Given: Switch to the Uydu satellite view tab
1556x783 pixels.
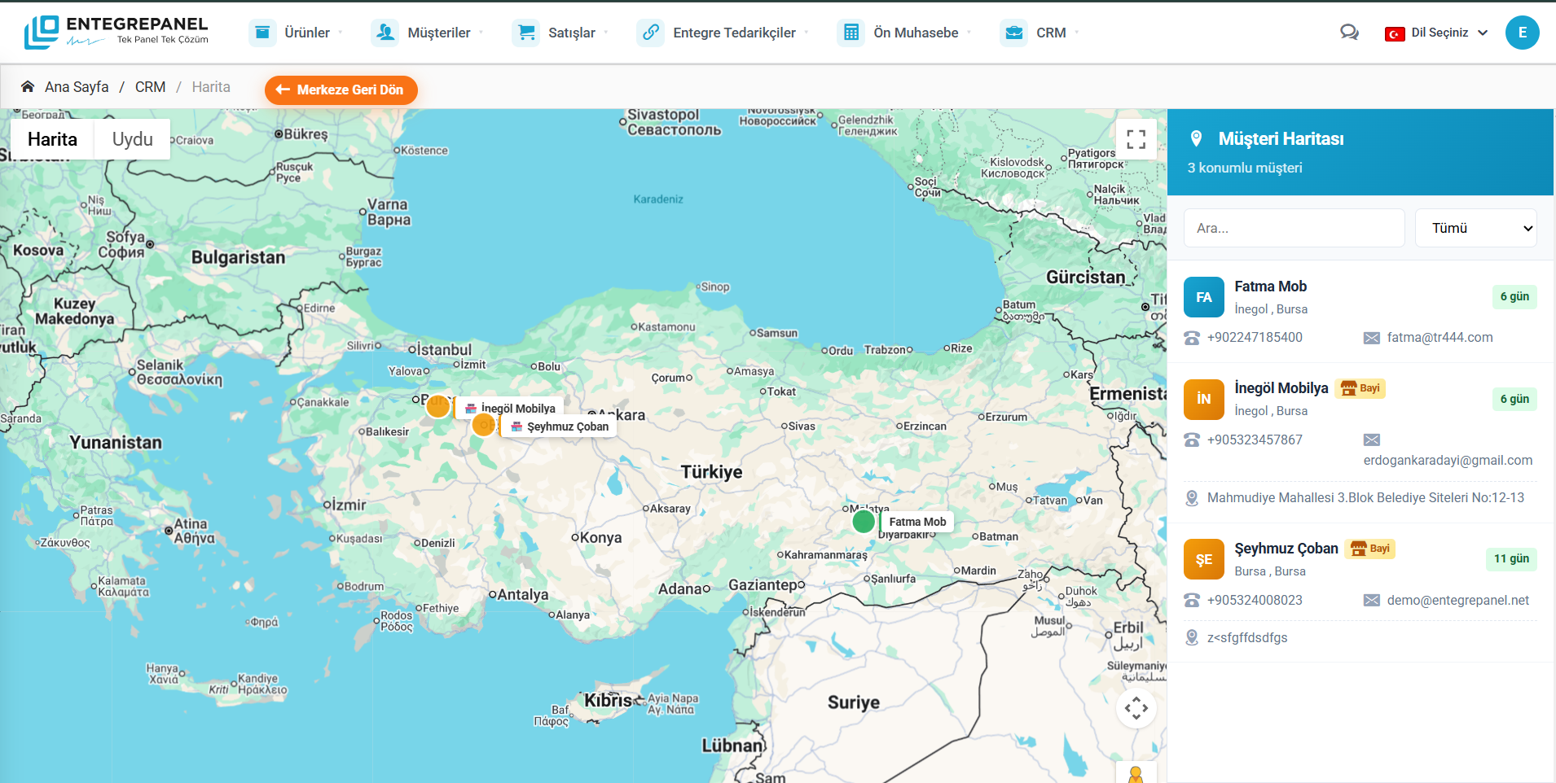Looking at the screenshot, I should [132, 138].
